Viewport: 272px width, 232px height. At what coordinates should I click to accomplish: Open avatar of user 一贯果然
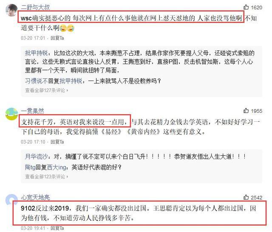tap(11, 114)
